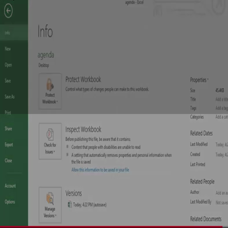
Task: Expand the Check for Issues dropdown label
Action: tap(50, 148)
